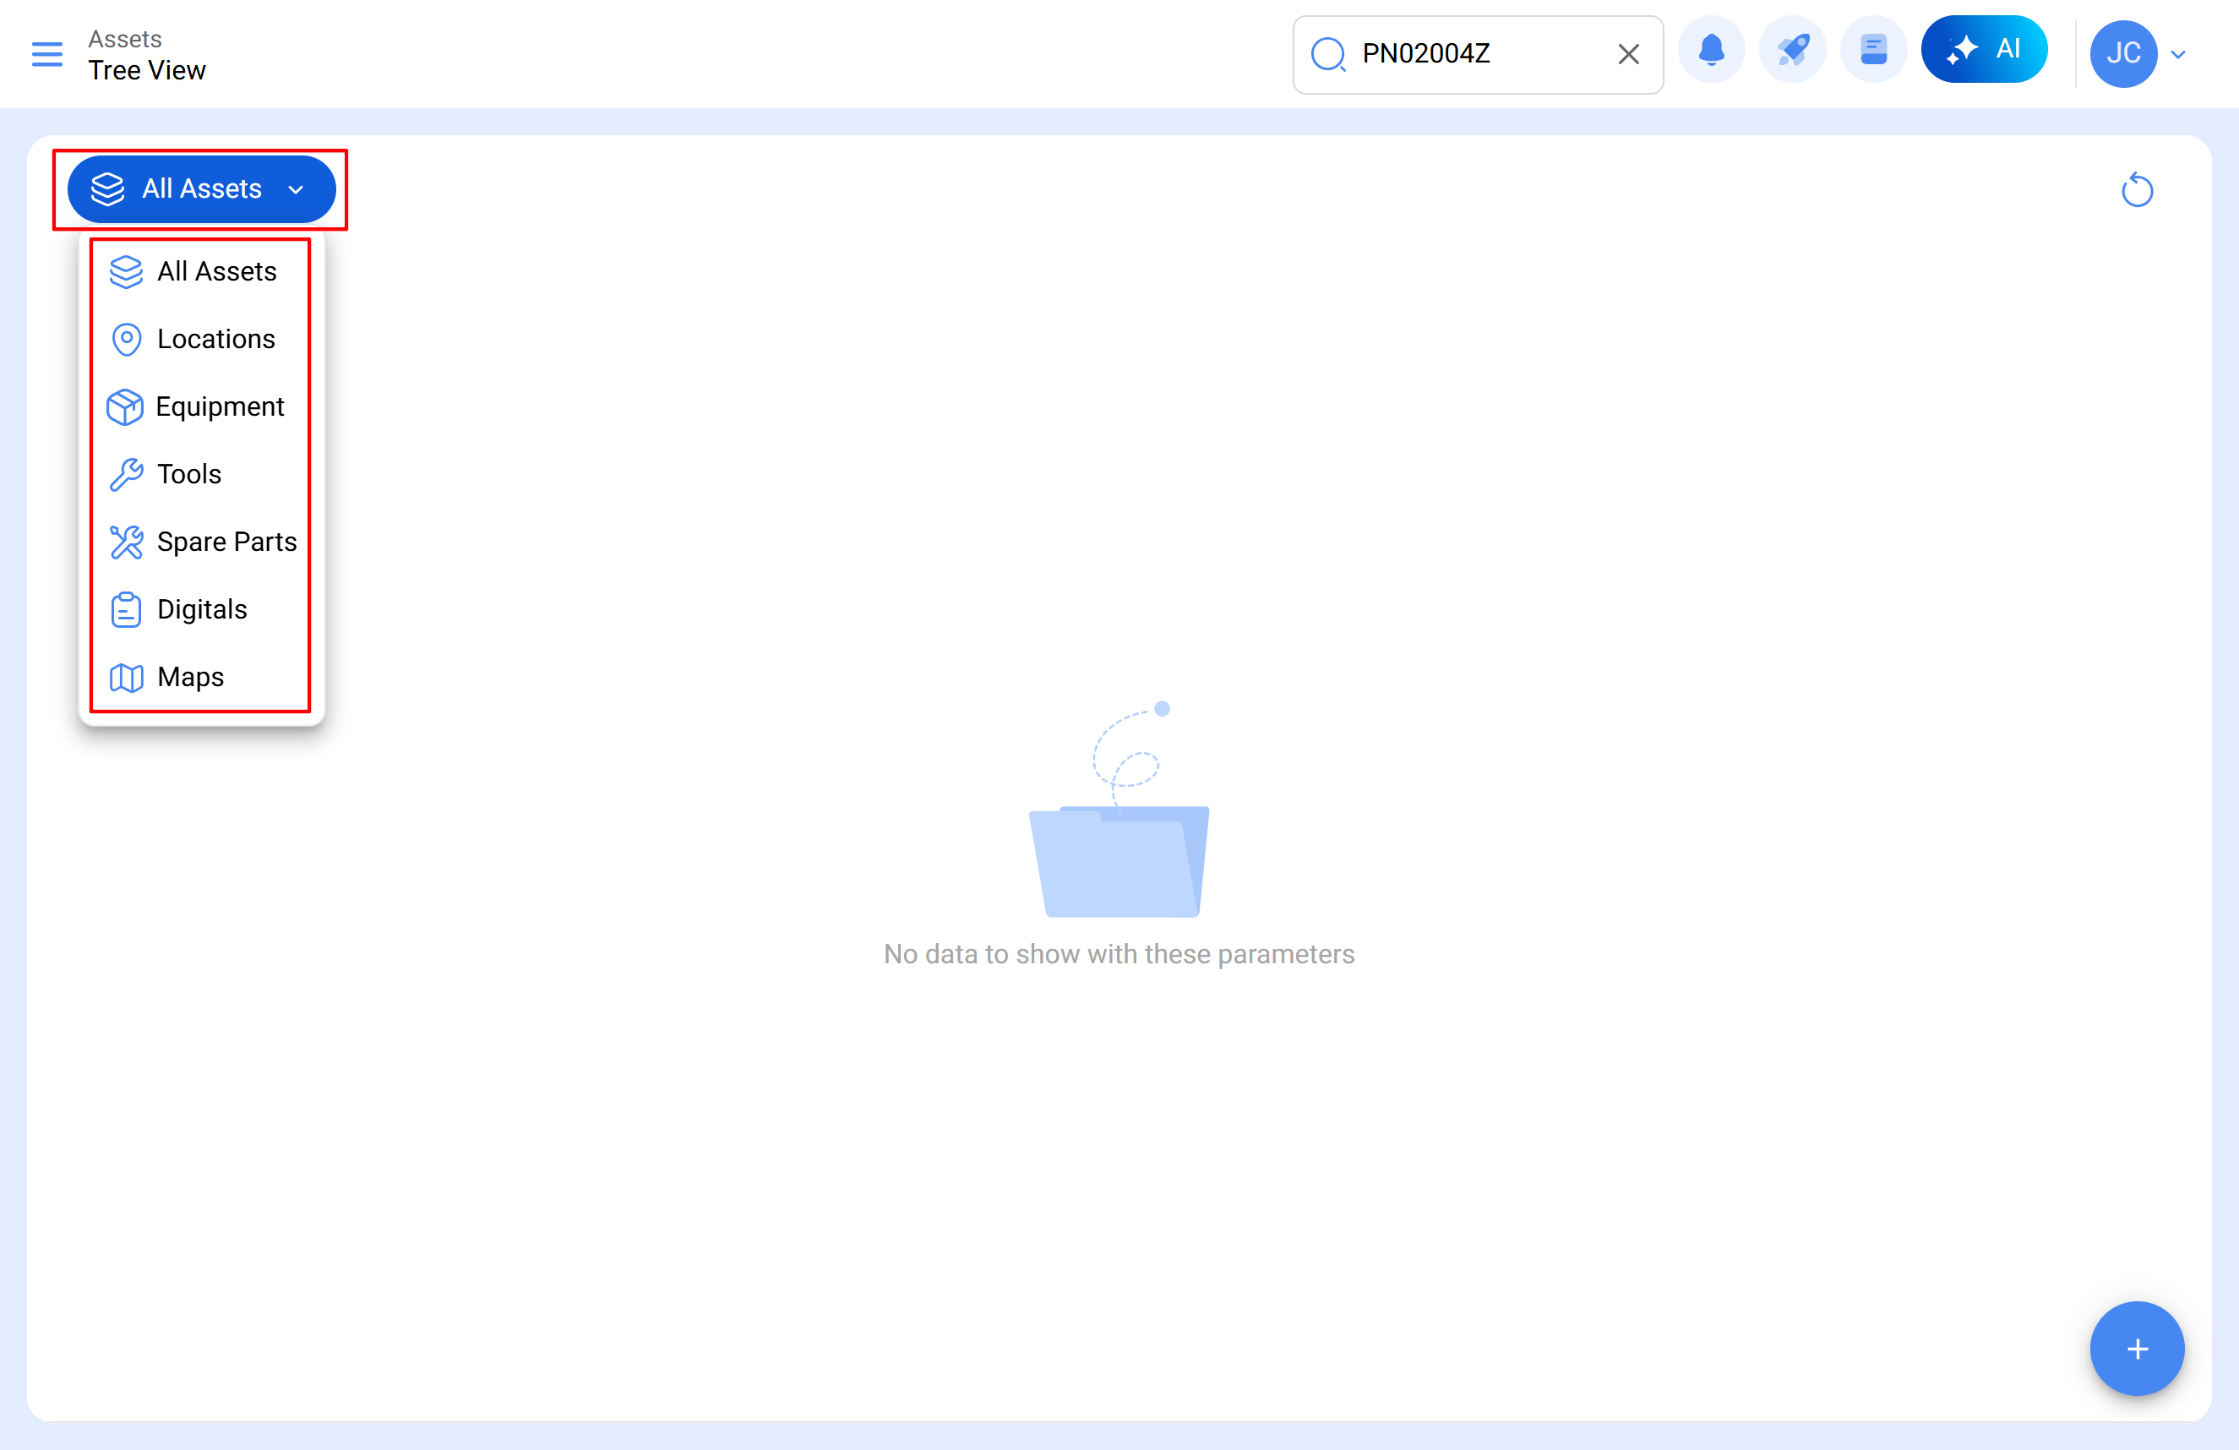The height and width of the screenshot is (1450, 2239).
Task: Select Digitals from the dropdown list
Action: pos(201,610)
